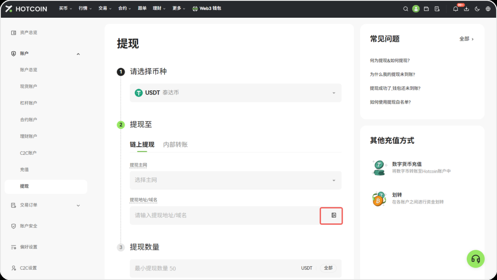The height and width of the screenshot is (280, 497).
Task: Open the 为什么我的提现未到账? FAQ link
Action: (x=392, y=74)
